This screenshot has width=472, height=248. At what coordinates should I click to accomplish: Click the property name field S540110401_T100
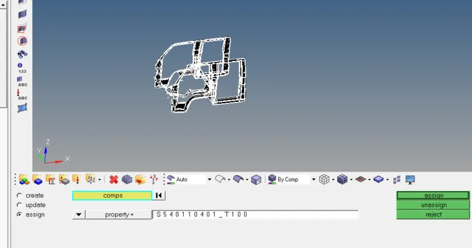(255, 214)
